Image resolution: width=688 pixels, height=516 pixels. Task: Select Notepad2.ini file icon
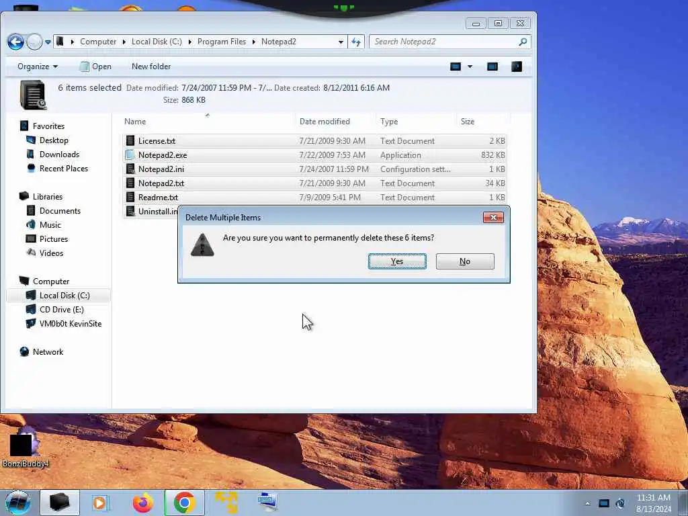click(x=130, y=169)
